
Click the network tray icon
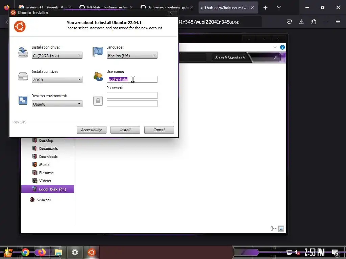click(x=289, y=252)
